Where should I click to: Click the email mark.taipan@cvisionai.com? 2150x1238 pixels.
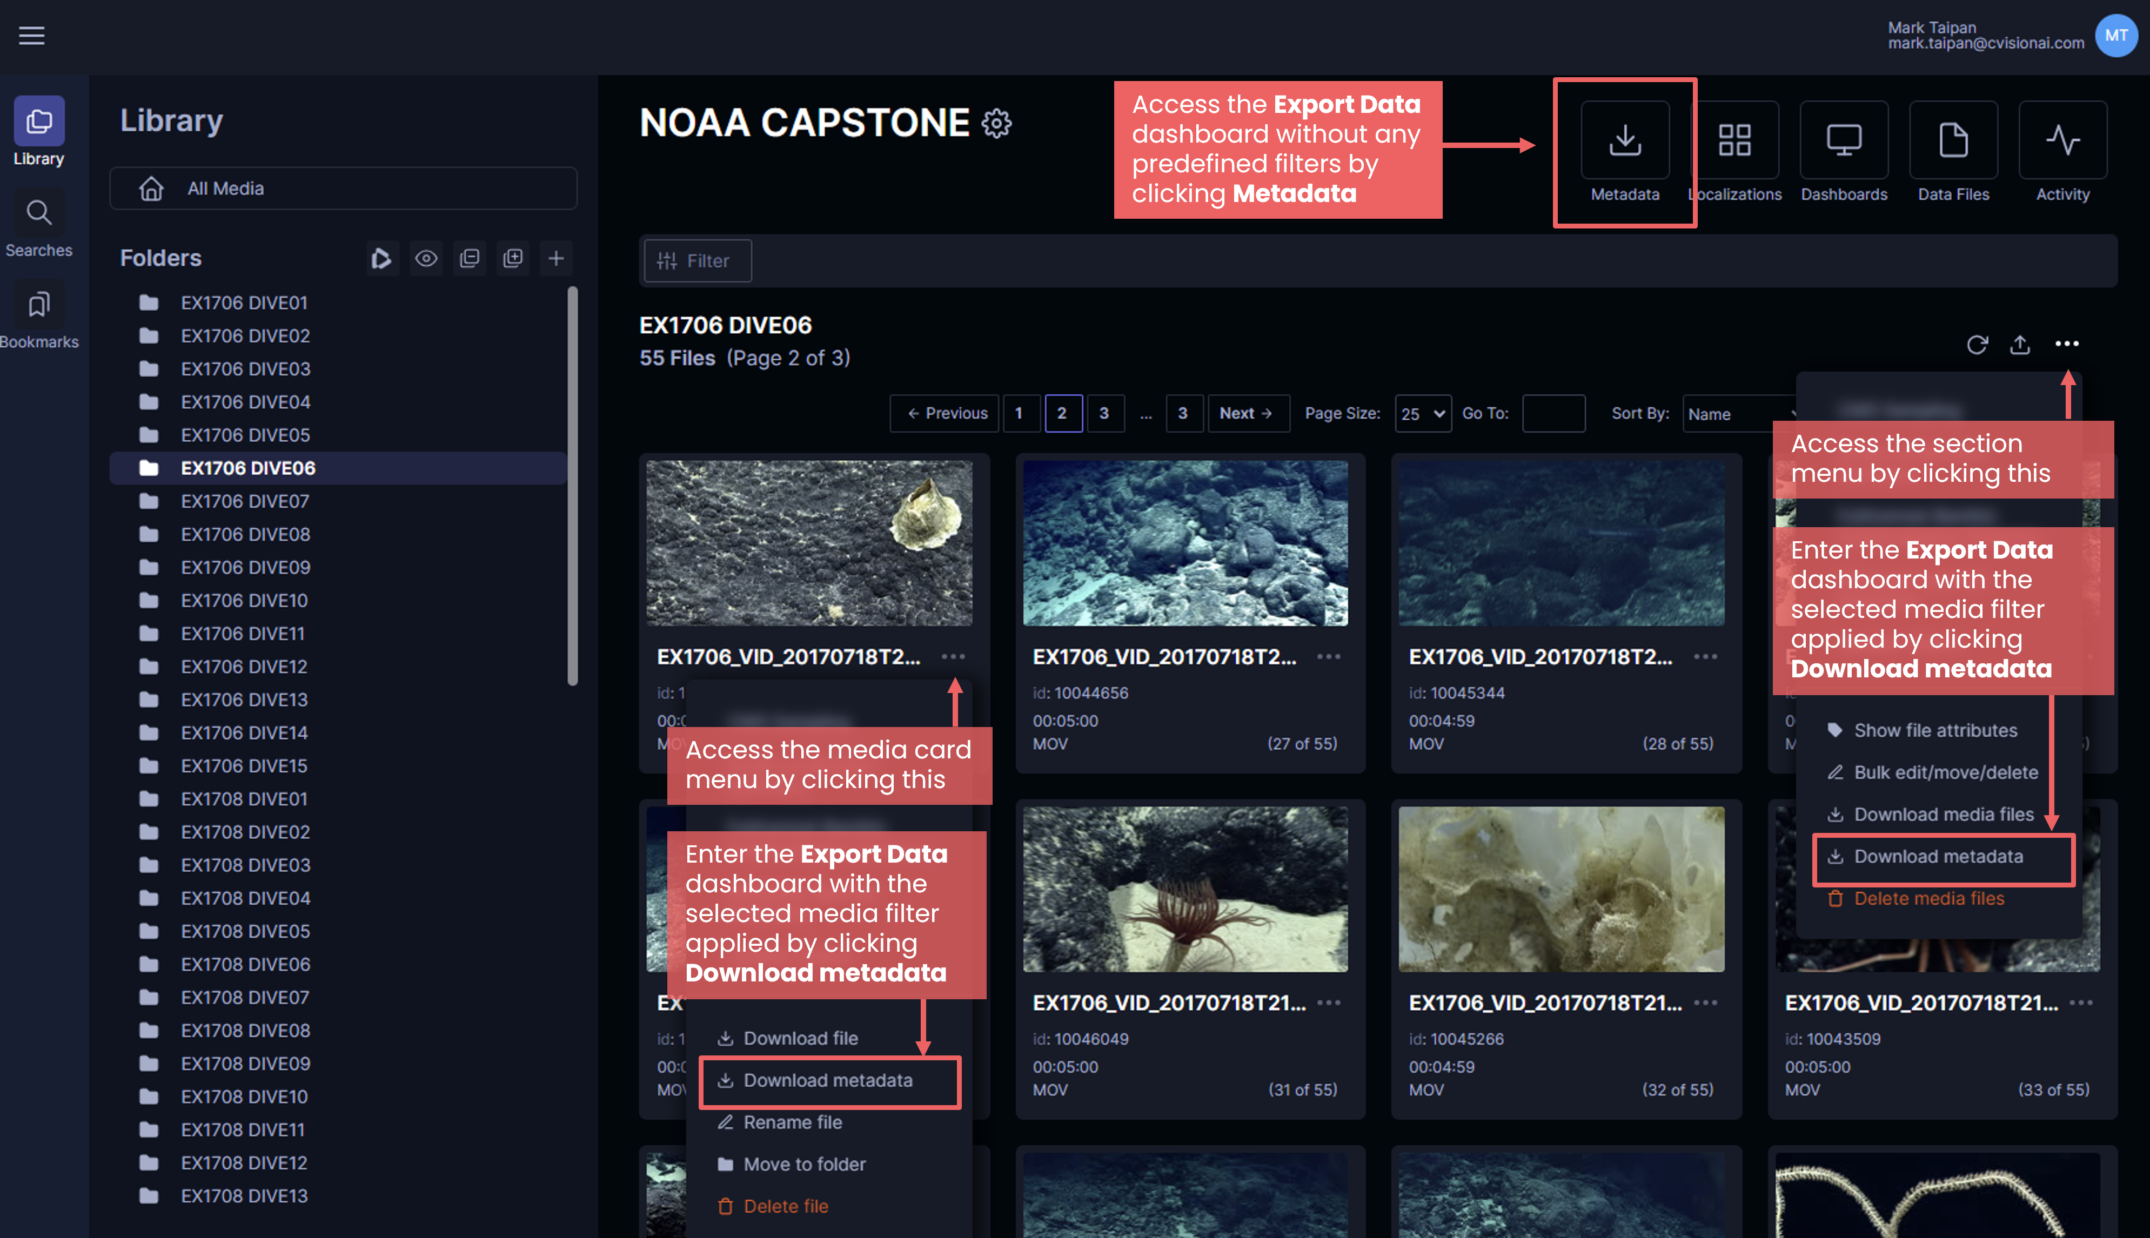coord(1985,43)
